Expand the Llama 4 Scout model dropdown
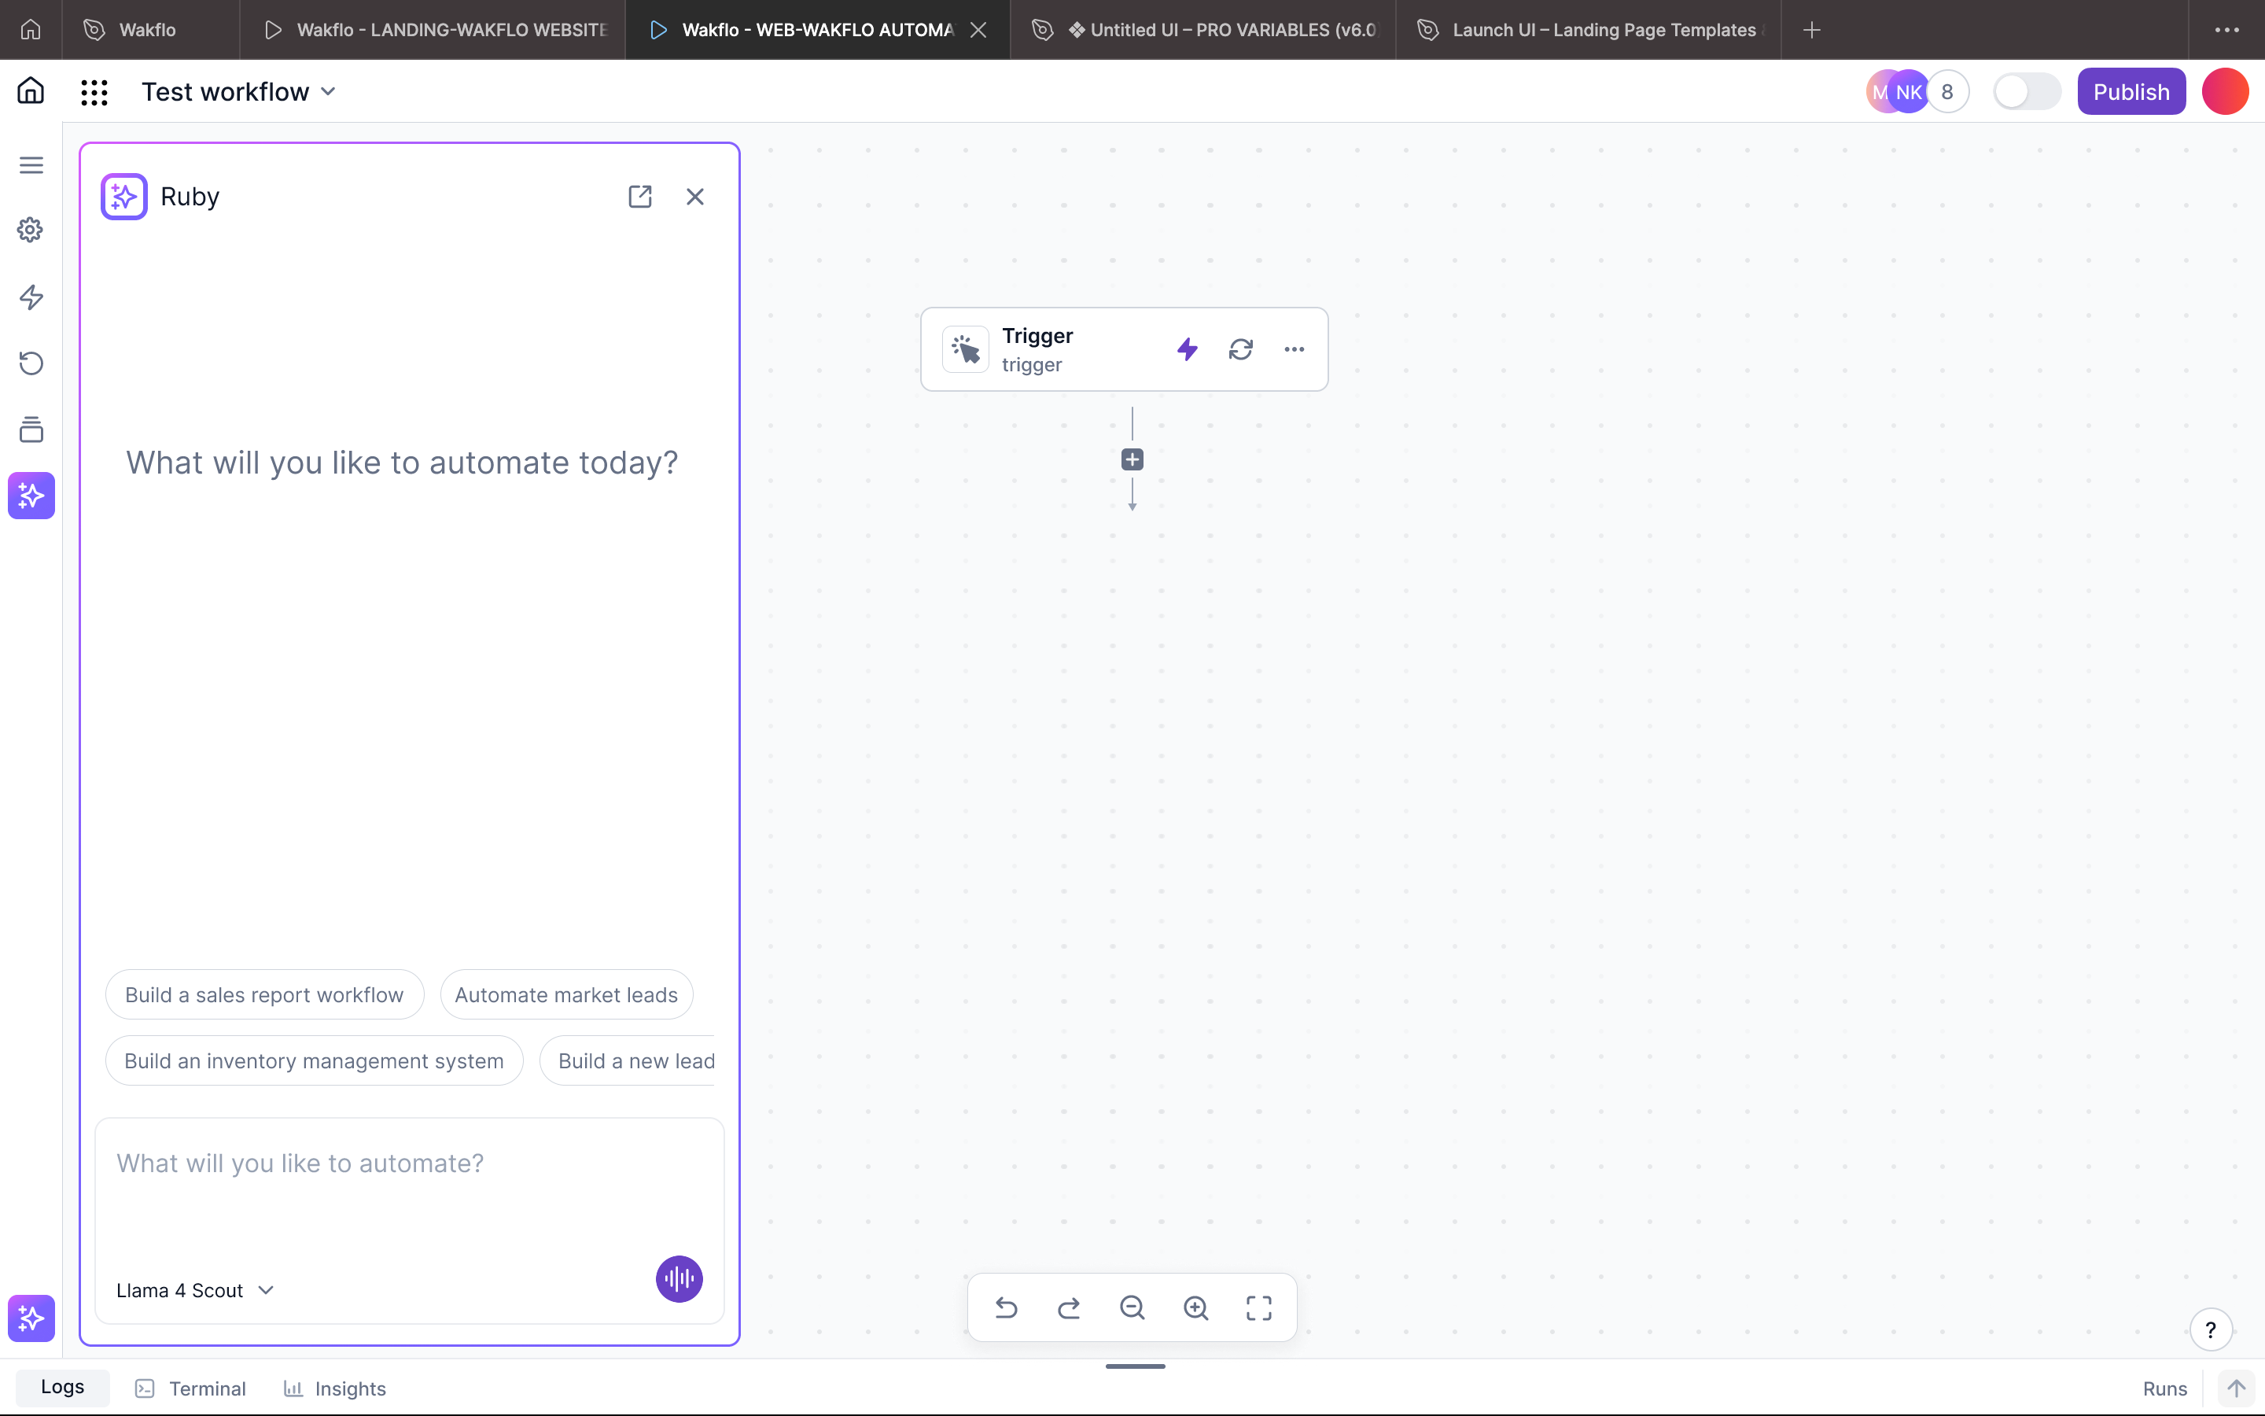 (x=195, y=1290)
